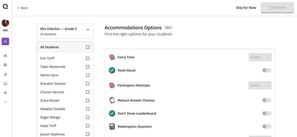Click the Redemption Question calculator icon
Viewport: 297px width, 137px height.
(x=112, y=127)
